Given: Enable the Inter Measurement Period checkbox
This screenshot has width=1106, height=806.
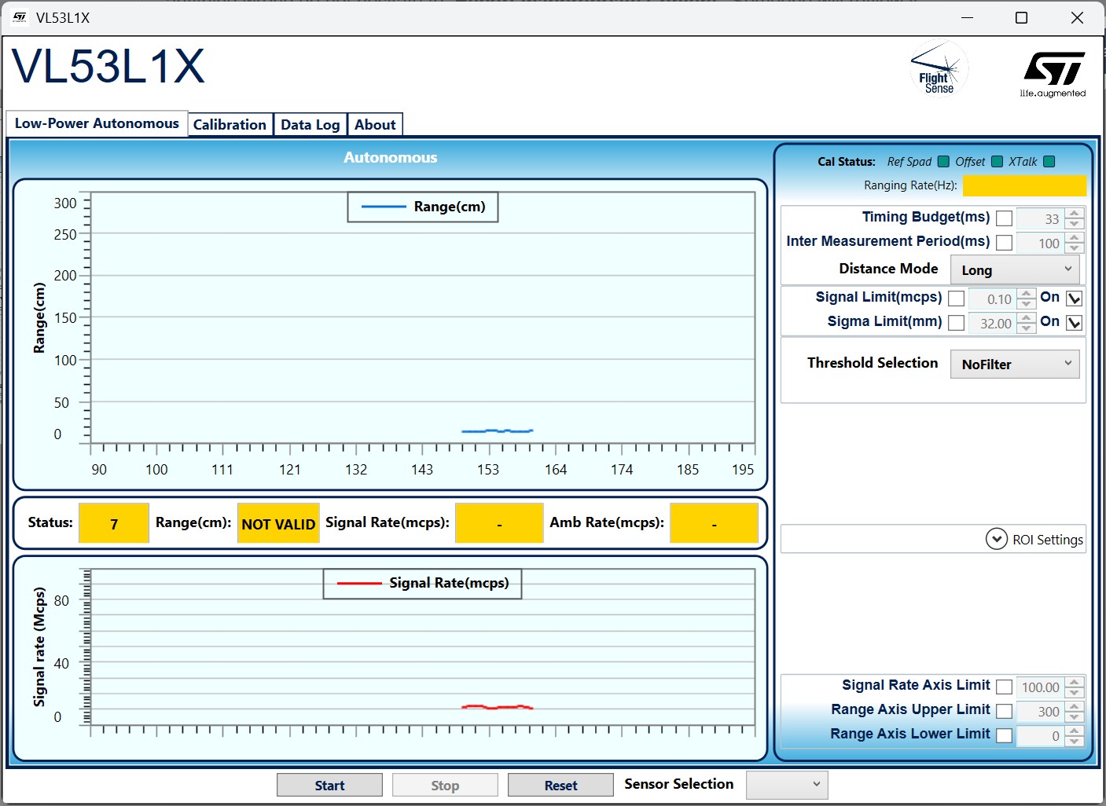Looking at the screenshot, I should point(1004,243).
